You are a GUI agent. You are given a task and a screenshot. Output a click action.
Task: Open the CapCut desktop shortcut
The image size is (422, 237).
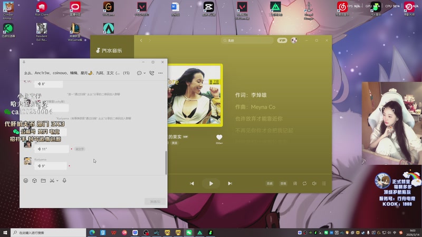(208, 9)
